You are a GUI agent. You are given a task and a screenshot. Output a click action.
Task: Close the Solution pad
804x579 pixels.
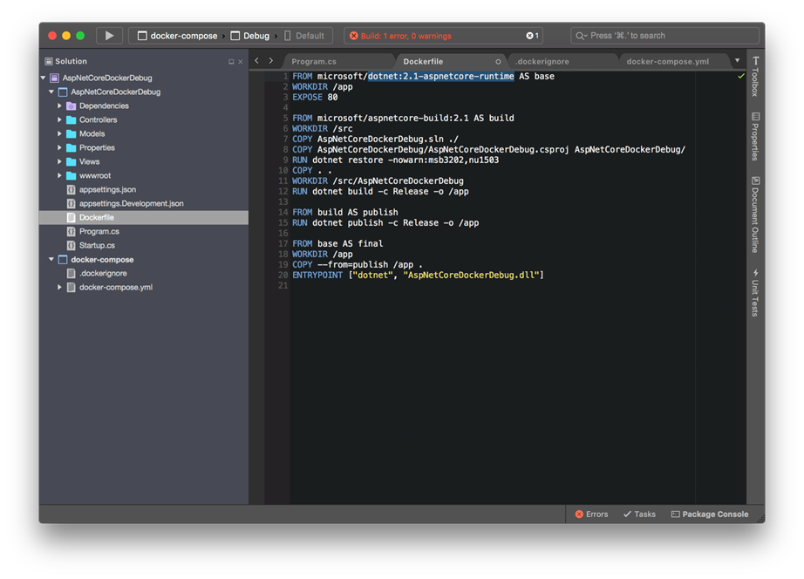[x=241, y=62]
